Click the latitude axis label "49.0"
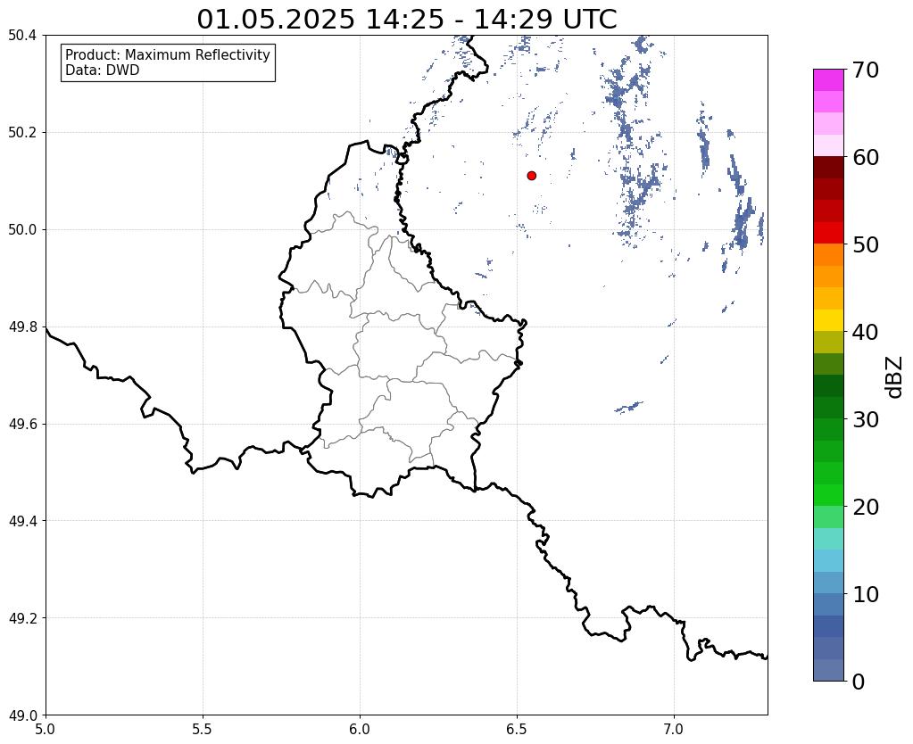Screen dimensions: 913x744 22,715
